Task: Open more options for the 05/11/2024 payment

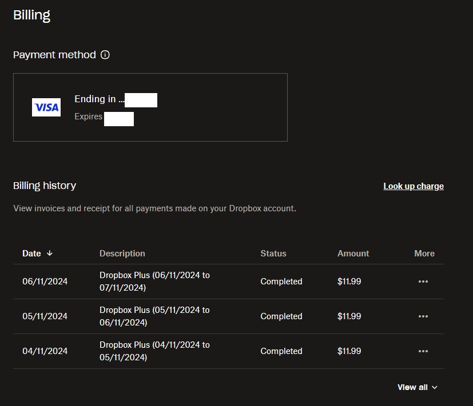Action: pos(423,316)
